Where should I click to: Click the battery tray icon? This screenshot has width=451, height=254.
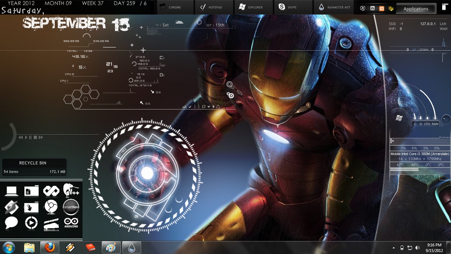(x=402, y=248)
